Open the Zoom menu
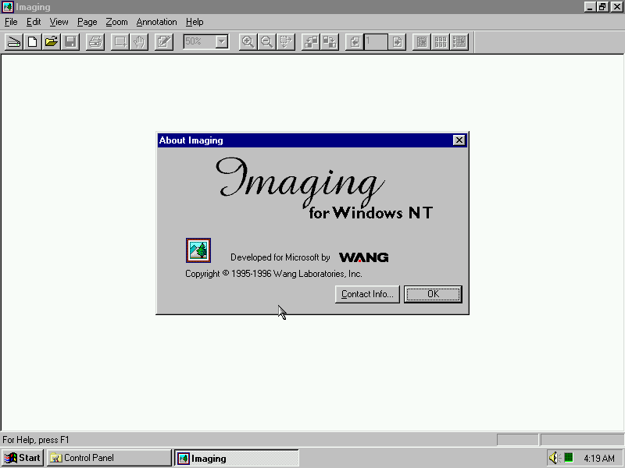 tap(116, 22)
